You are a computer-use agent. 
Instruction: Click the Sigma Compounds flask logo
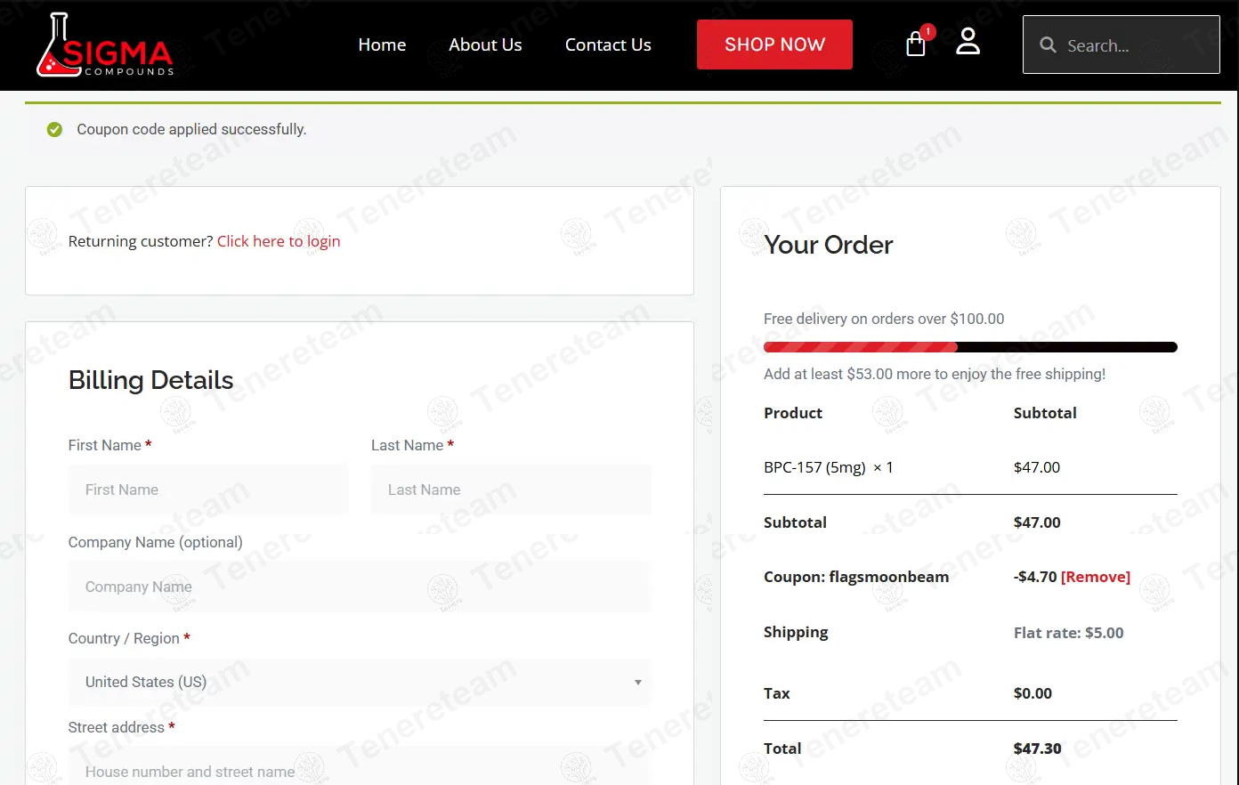[x=104, y=45]
